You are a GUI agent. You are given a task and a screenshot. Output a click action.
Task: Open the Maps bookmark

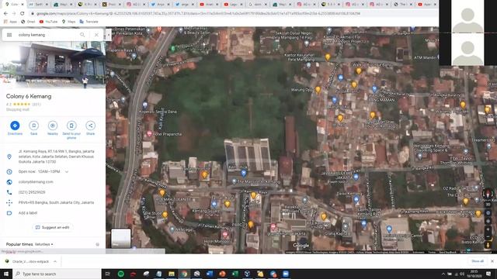pos(69,22)
